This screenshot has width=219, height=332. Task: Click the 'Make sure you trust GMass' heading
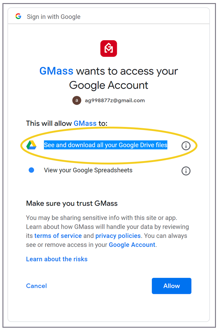coord(72,203)
